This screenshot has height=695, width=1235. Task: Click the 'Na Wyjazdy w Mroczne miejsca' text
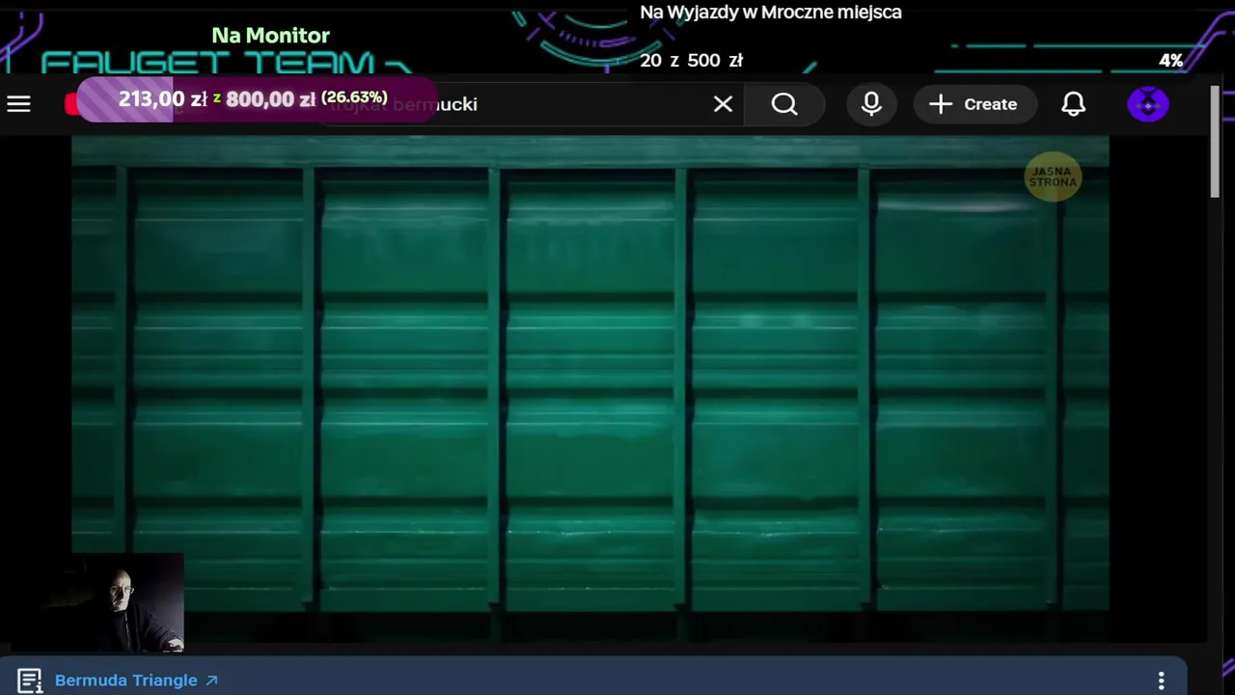(x=771, y=13)
